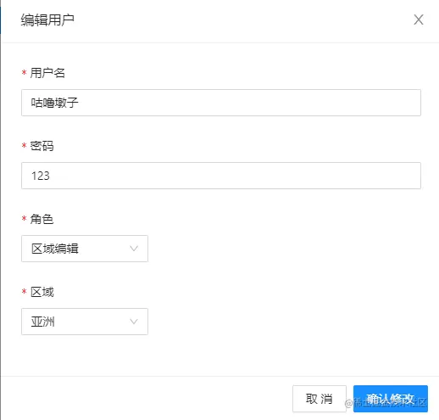Place cursor on the 咕噜墩子 text

54,103
